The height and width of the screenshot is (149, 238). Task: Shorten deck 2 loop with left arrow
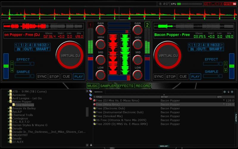190,45
